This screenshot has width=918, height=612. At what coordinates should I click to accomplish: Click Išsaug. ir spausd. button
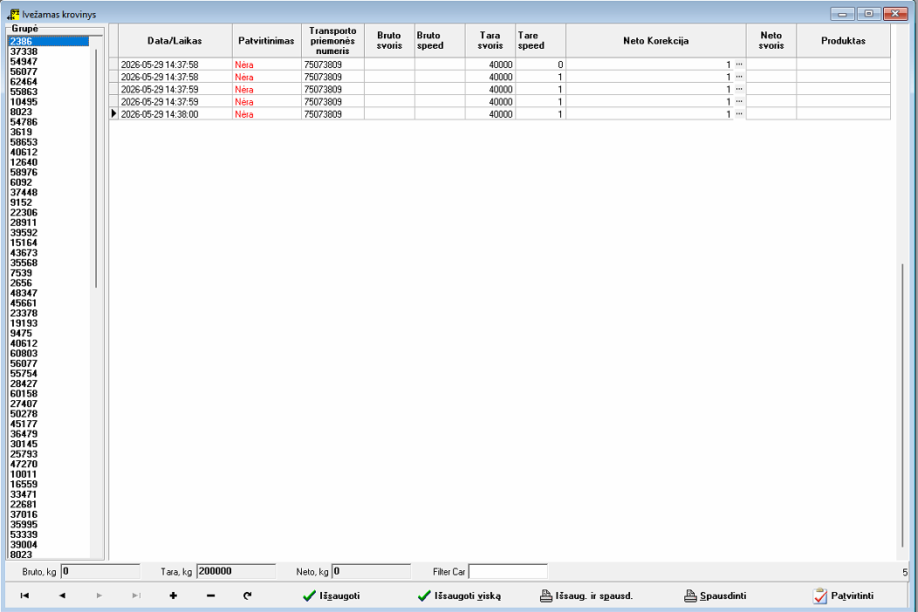click(586, 596)
